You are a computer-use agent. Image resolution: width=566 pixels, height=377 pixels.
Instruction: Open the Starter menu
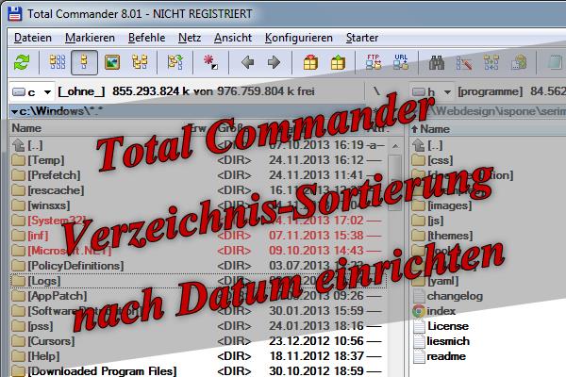(x=362, y=38)
